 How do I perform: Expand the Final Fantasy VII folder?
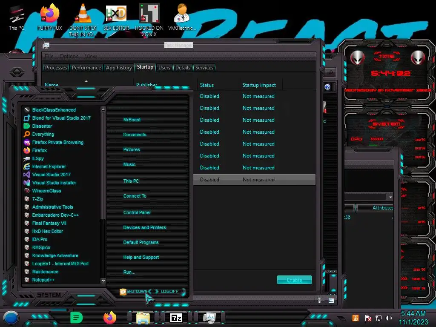pos(49,223)
